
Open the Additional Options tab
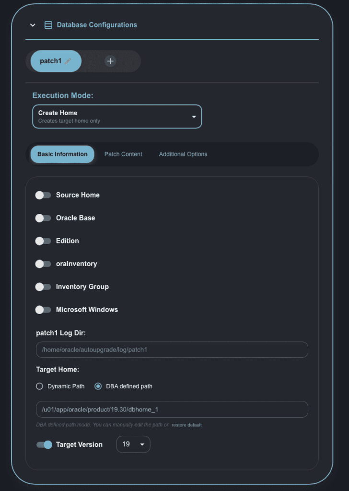click(183, 154)
